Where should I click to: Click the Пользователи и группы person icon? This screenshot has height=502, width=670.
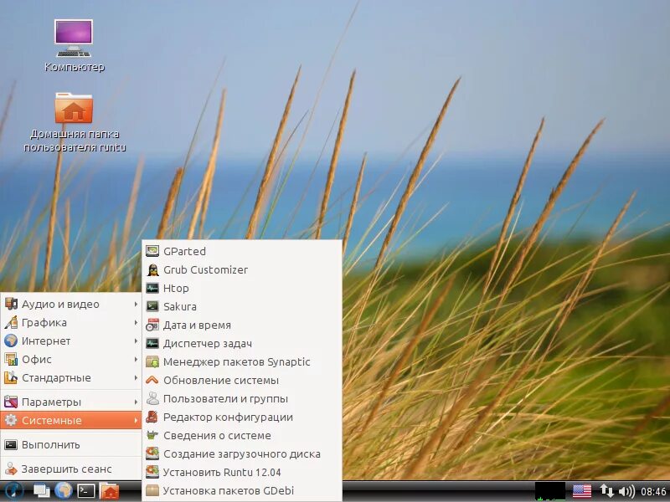152,398
